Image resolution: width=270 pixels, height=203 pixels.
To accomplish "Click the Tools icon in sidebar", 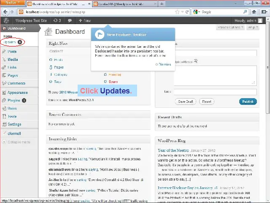I will coord(4,116).
